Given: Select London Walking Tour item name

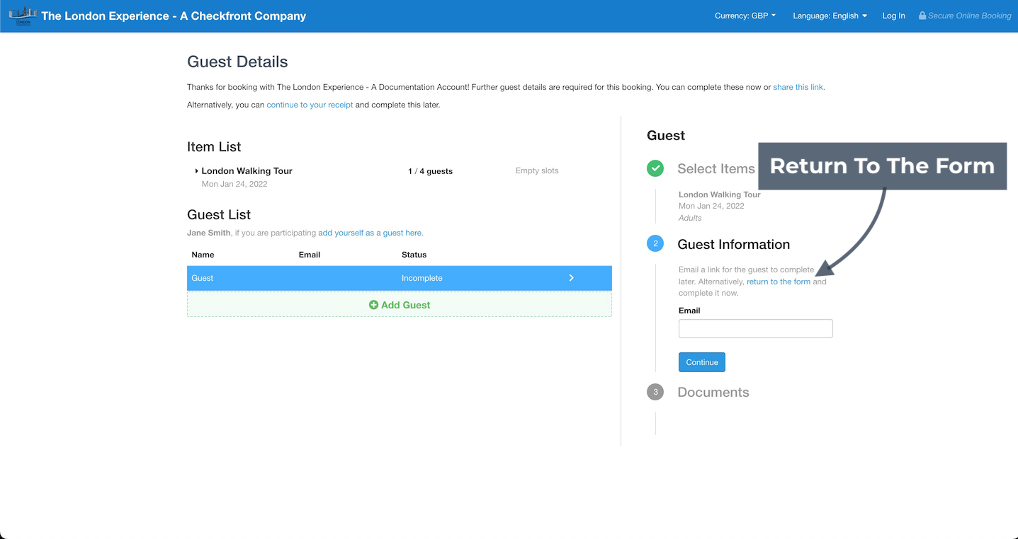Looking at the screenshot, I should [x=247, y=171].
